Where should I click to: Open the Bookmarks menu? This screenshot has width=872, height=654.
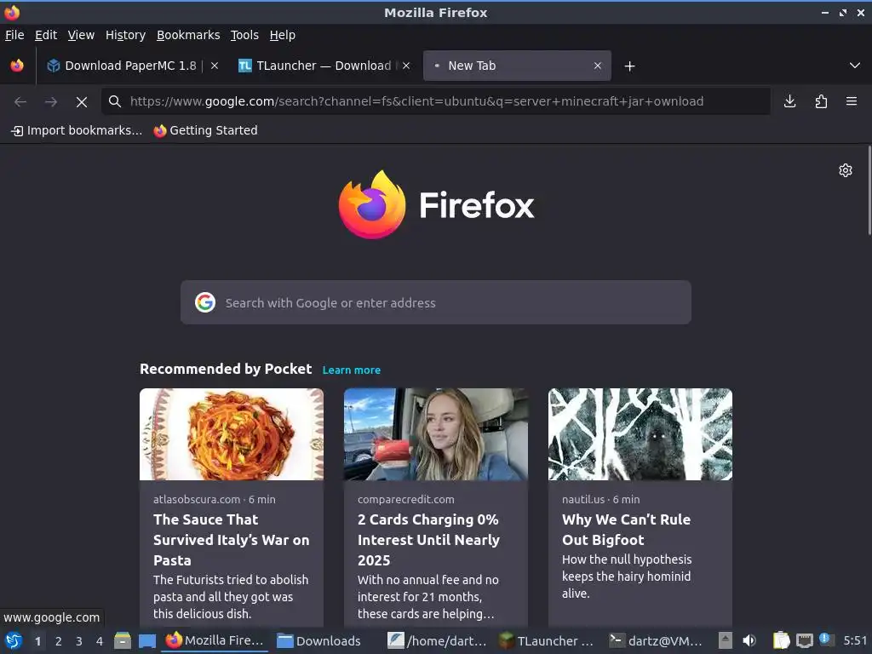click(188, 35)
